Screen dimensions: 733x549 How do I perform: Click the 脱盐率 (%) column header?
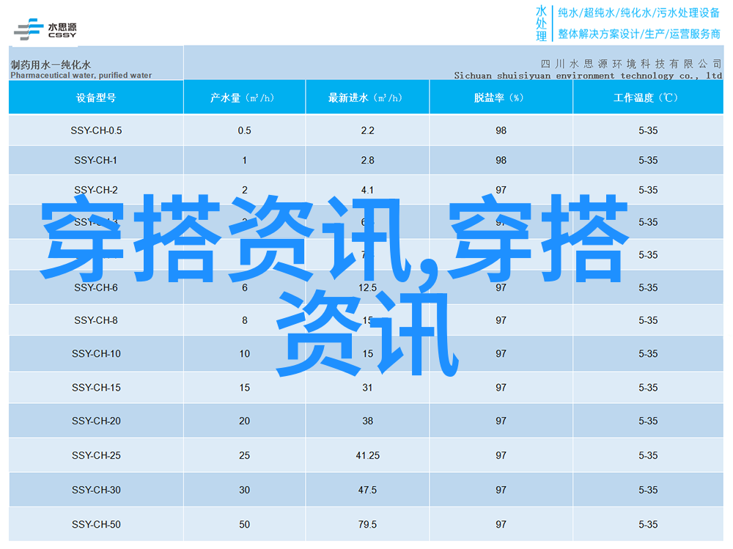[x=500, y=97]
